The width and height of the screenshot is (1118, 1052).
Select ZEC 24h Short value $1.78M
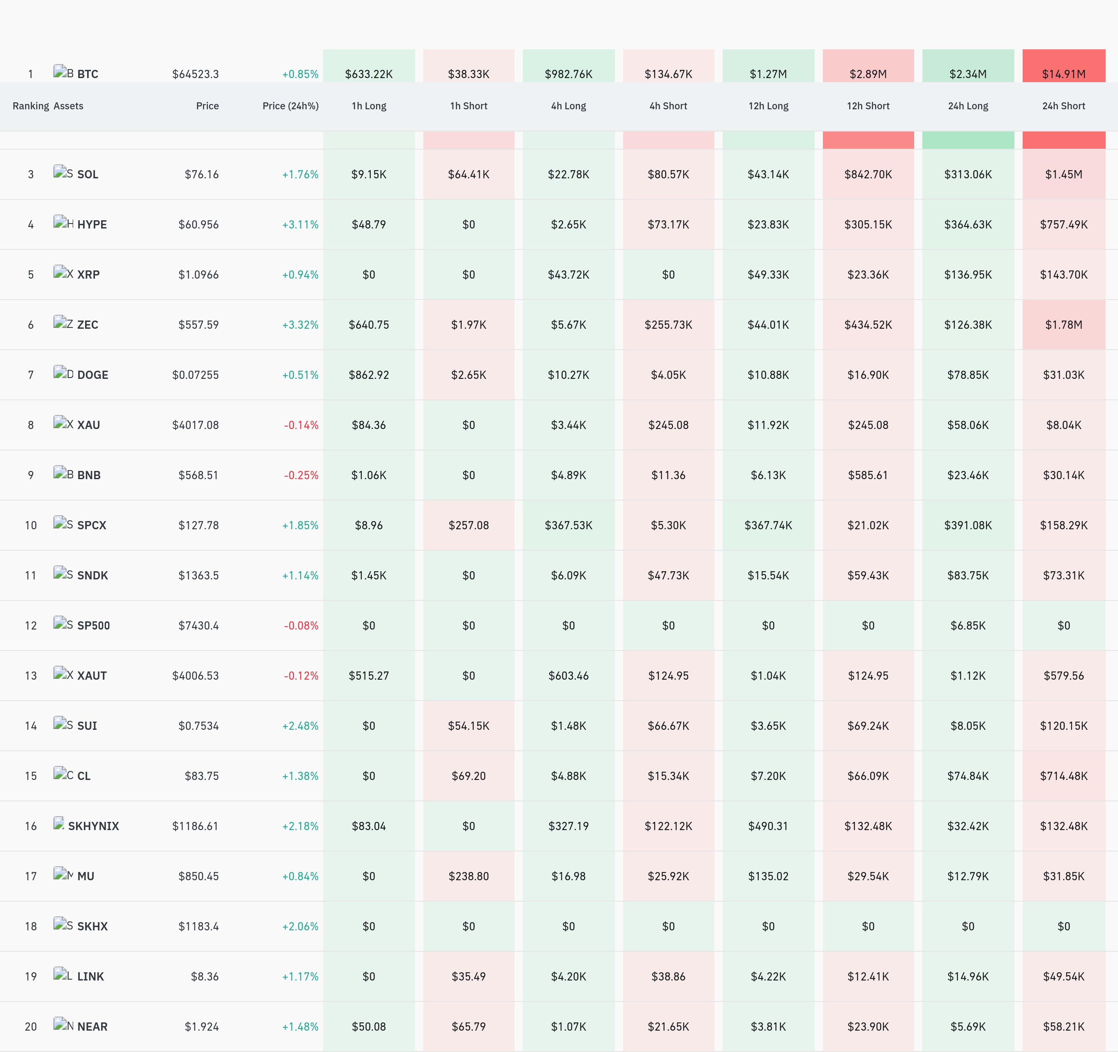pos(1063,324)
